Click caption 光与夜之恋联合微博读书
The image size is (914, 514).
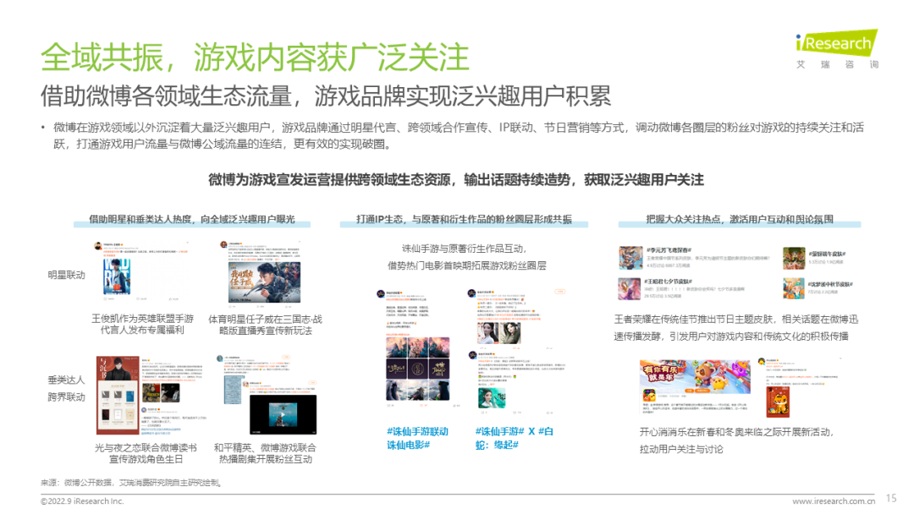coord(146,453)
